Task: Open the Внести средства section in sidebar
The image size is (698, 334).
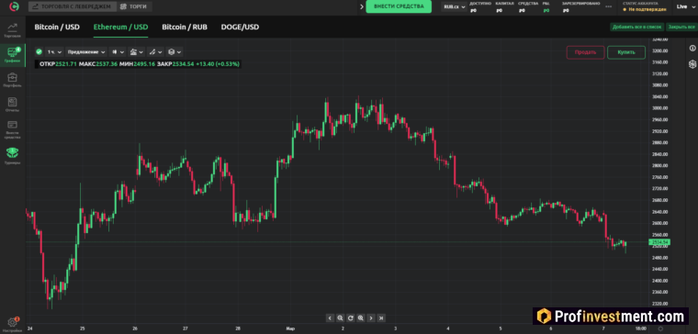Action: point(13,129)
